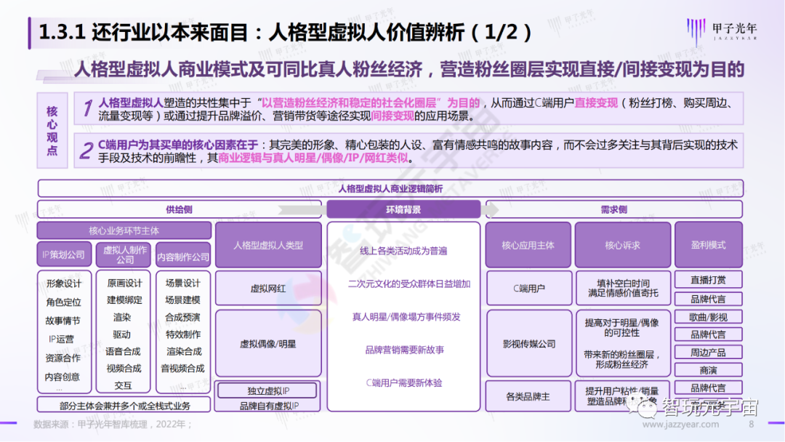Select the 需求侧 header
Image resolution: width=785 pixels, height=442 pixels.
point(613,209)
